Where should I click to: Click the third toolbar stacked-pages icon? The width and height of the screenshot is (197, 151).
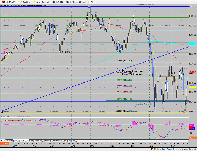pos(10,2)
